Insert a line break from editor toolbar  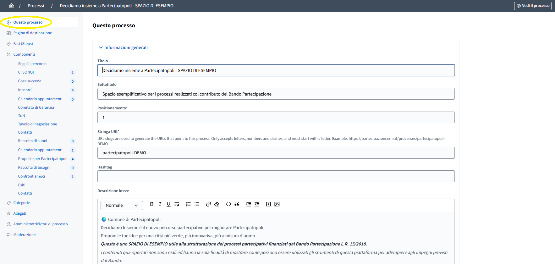(177, 204)
